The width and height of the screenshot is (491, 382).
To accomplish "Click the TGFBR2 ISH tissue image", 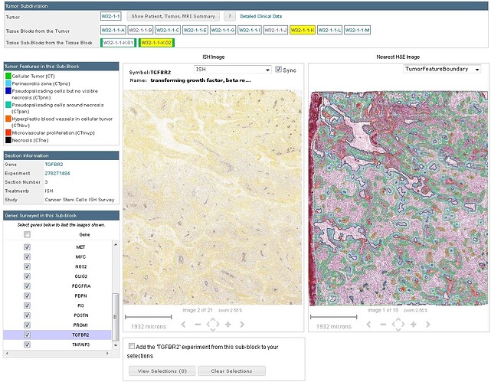I will tap(213, 197).
